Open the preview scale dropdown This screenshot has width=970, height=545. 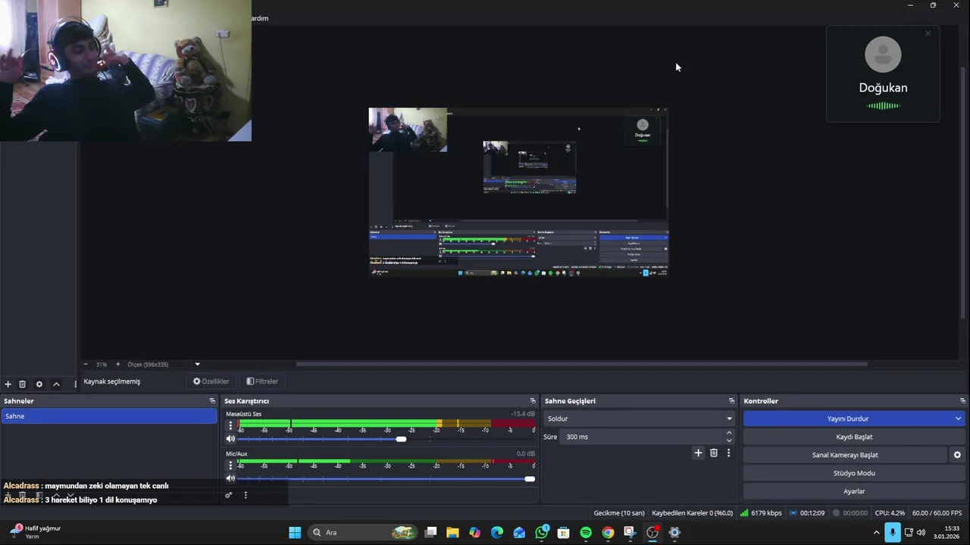tap(197, 364)
